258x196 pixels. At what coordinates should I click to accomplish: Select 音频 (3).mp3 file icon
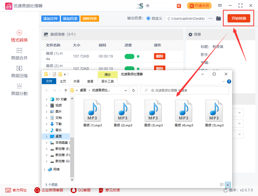(x=153, y=111)
